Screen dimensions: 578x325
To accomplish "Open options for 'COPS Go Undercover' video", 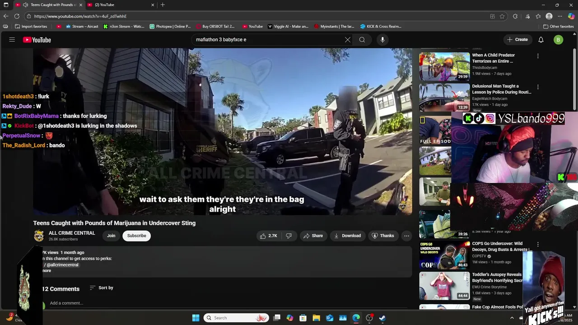I will 538,245.
